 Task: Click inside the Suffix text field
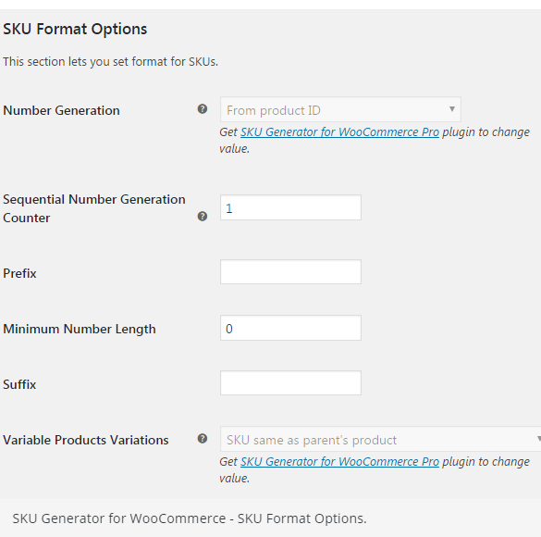pos(291,383)
